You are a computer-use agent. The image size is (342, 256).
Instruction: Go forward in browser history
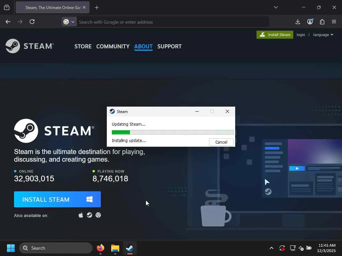point(20,22)
